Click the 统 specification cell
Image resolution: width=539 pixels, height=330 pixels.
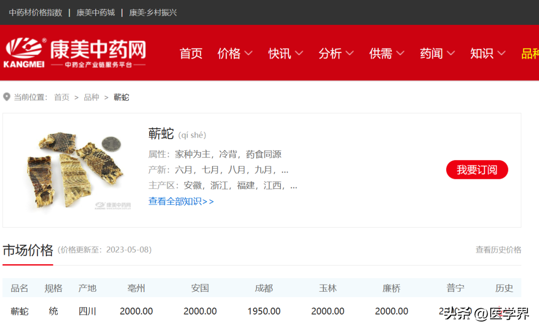tap(53, 312)
